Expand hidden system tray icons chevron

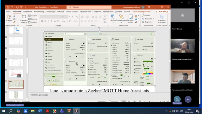pyautogui.click(x=167, y=111)
